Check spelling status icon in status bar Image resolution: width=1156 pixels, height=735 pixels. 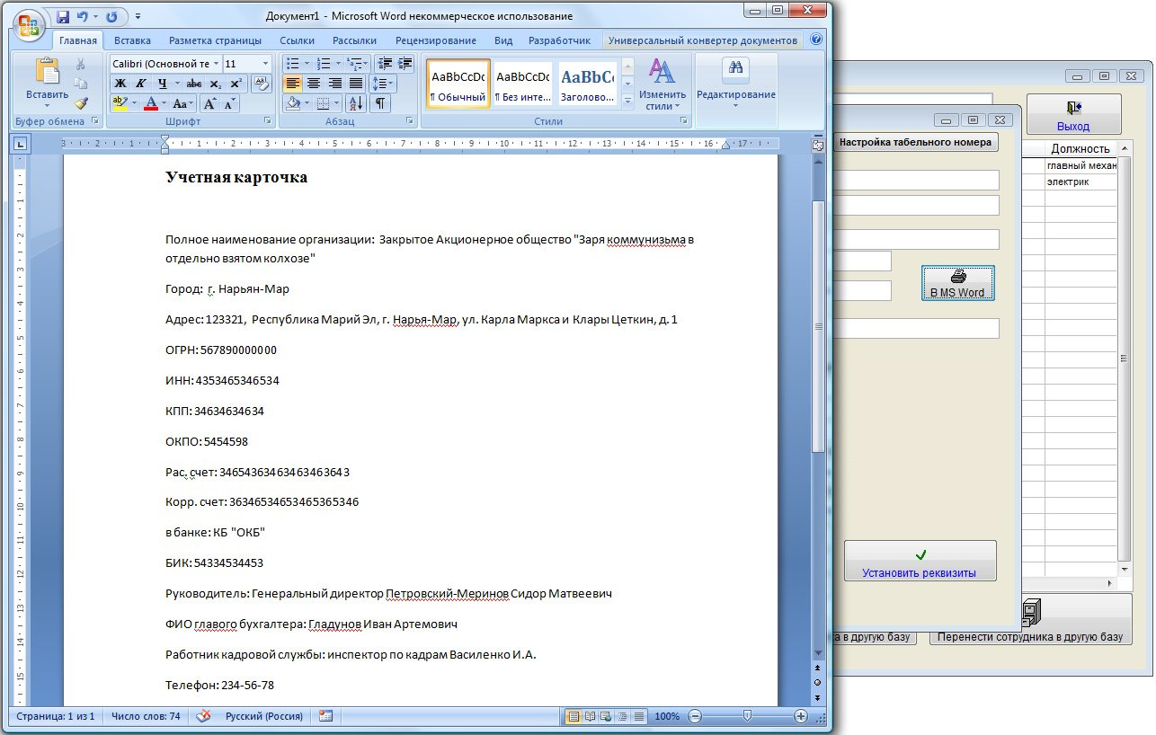tap(204, 716)
